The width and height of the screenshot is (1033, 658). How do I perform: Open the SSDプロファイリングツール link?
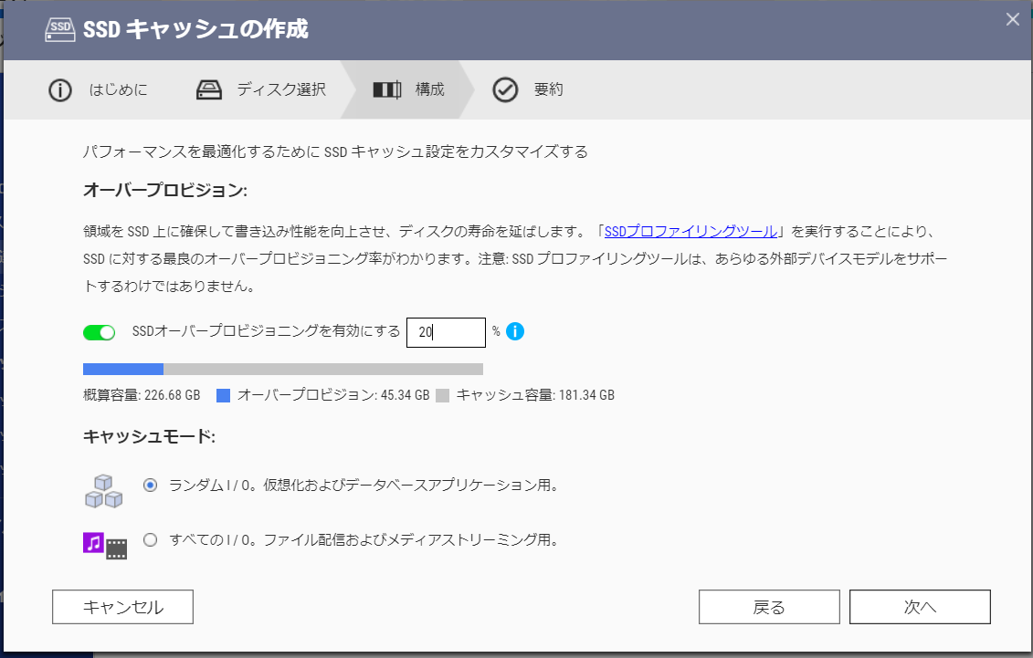pyautogui.click(x=690, y=232)
